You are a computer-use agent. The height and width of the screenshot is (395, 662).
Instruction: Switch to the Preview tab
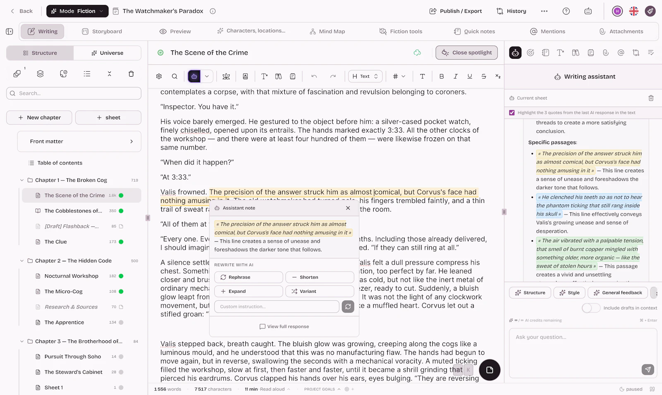coord(175,31)
